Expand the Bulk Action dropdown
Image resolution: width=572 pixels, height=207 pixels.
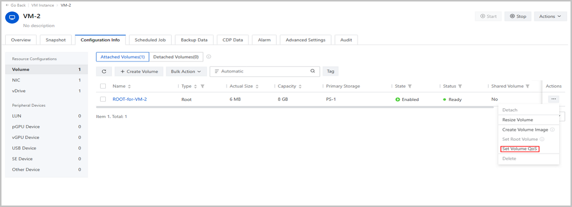185,71
